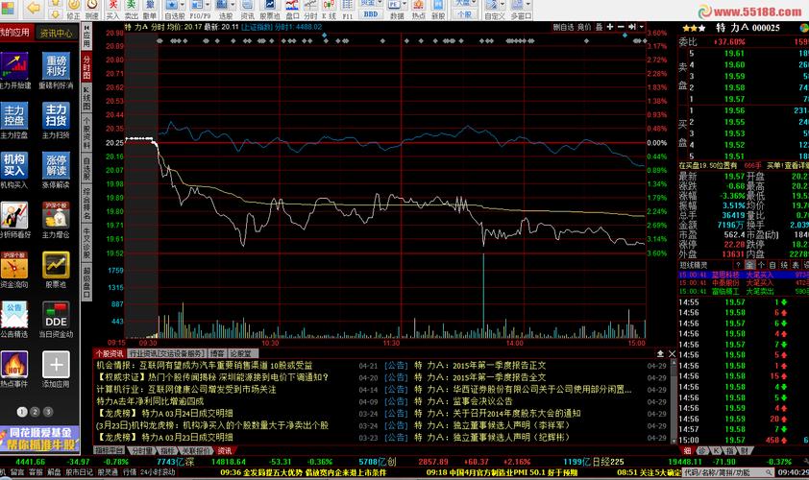Click the 同花顺爱基金 banner ad
Image resolution: width=809 pixels, height=480 pixels.
coord(38,438)
